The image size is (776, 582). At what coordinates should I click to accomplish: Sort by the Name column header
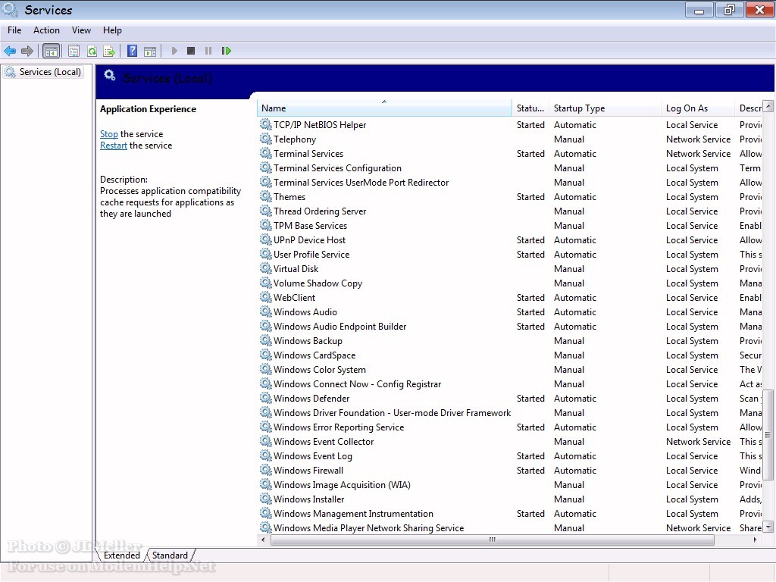384,108
